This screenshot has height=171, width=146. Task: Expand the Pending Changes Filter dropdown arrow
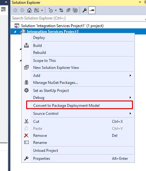click(56, 11)
